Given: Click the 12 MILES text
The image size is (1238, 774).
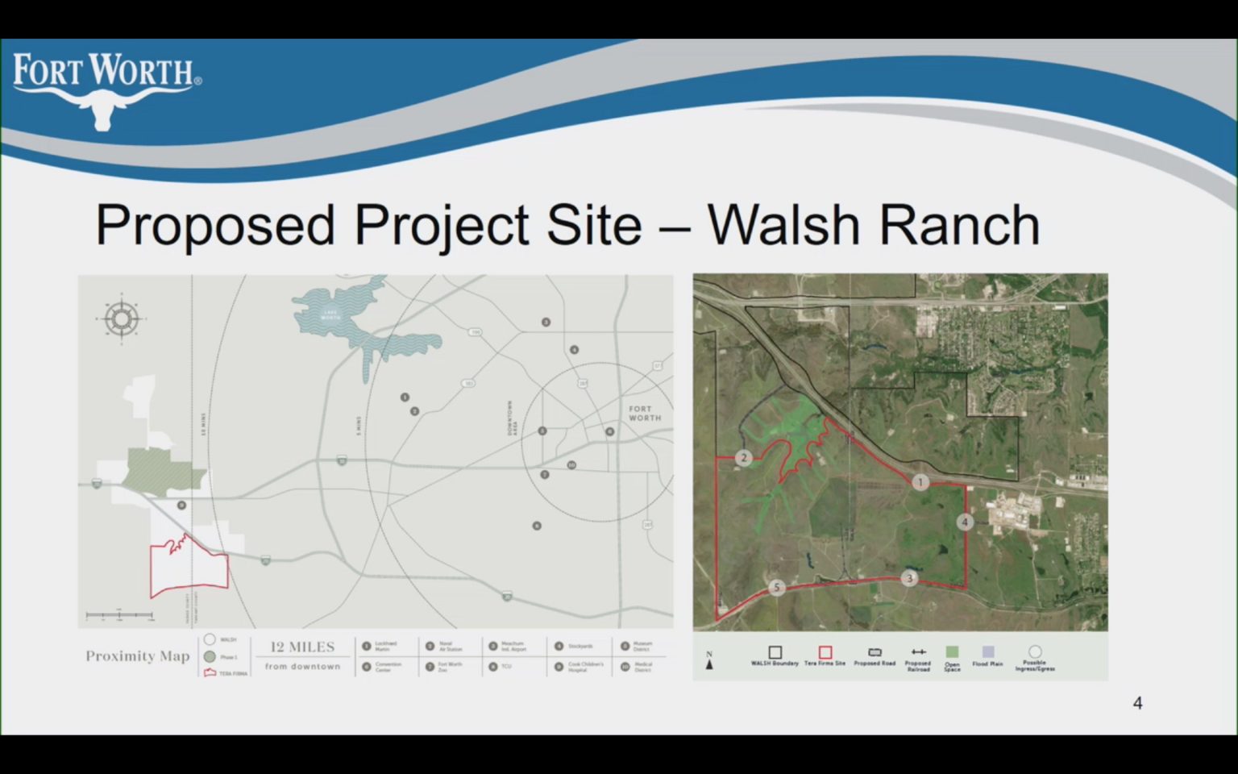Looking at the screenshot, I should 302,647.
